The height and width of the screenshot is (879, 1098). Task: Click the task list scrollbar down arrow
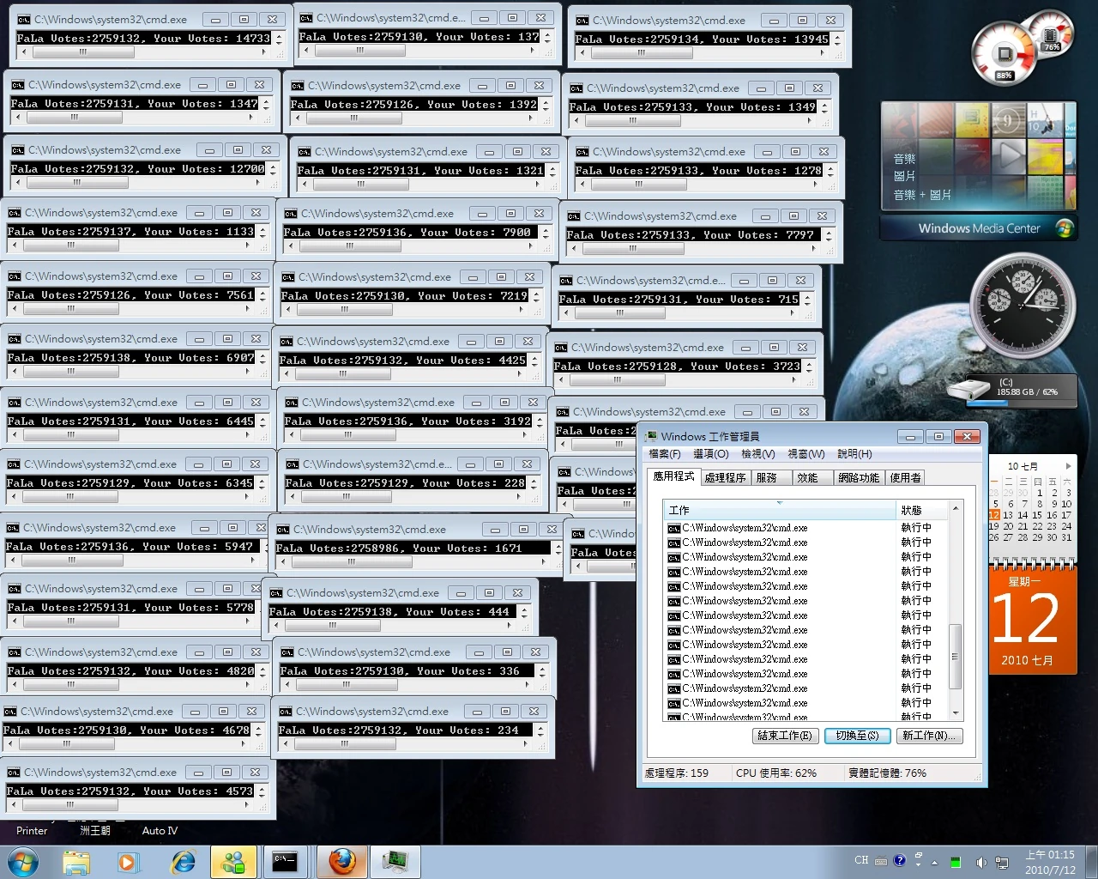(956, 713)
